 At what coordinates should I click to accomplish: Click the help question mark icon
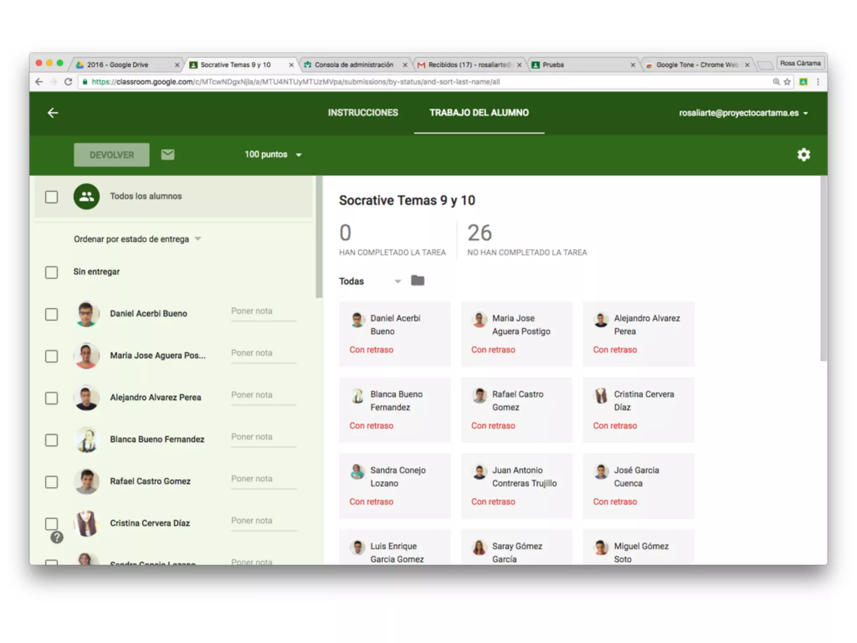click(57, 537)
